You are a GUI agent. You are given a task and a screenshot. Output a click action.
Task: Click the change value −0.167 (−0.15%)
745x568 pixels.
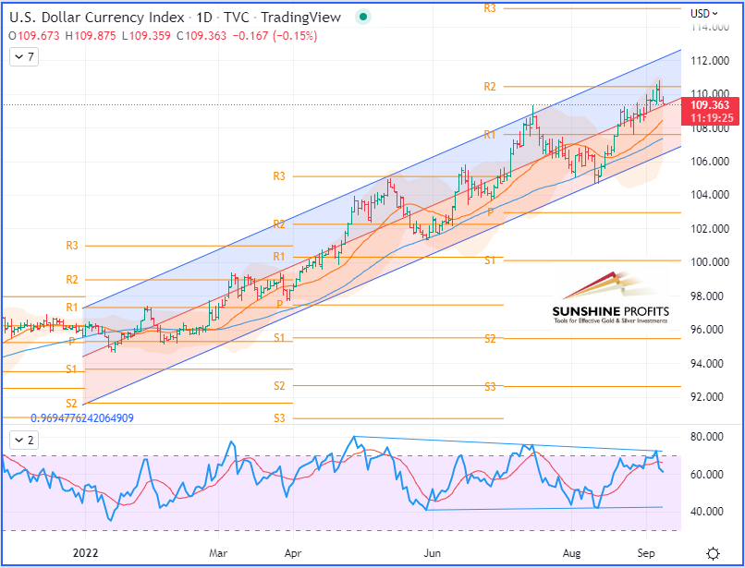[x=275, y=36]
